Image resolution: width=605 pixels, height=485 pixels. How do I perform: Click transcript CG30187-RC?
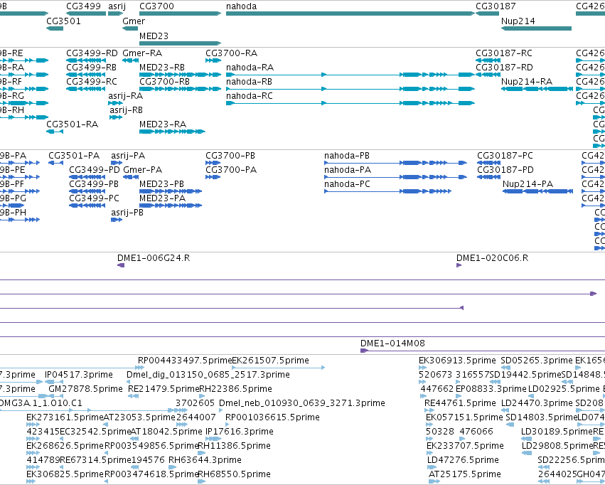pos(488,60)
